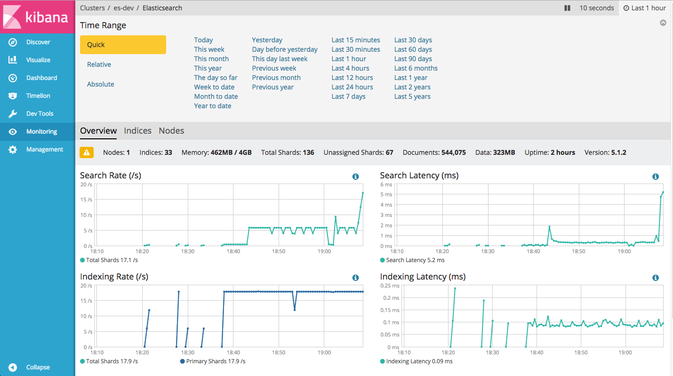Choose Last 30 minutes range
The image size is (673, 376).
(355, 49)
